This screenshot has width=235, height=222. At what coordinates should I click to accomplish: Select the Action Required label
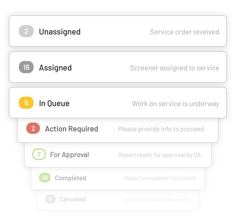[72, 129]
